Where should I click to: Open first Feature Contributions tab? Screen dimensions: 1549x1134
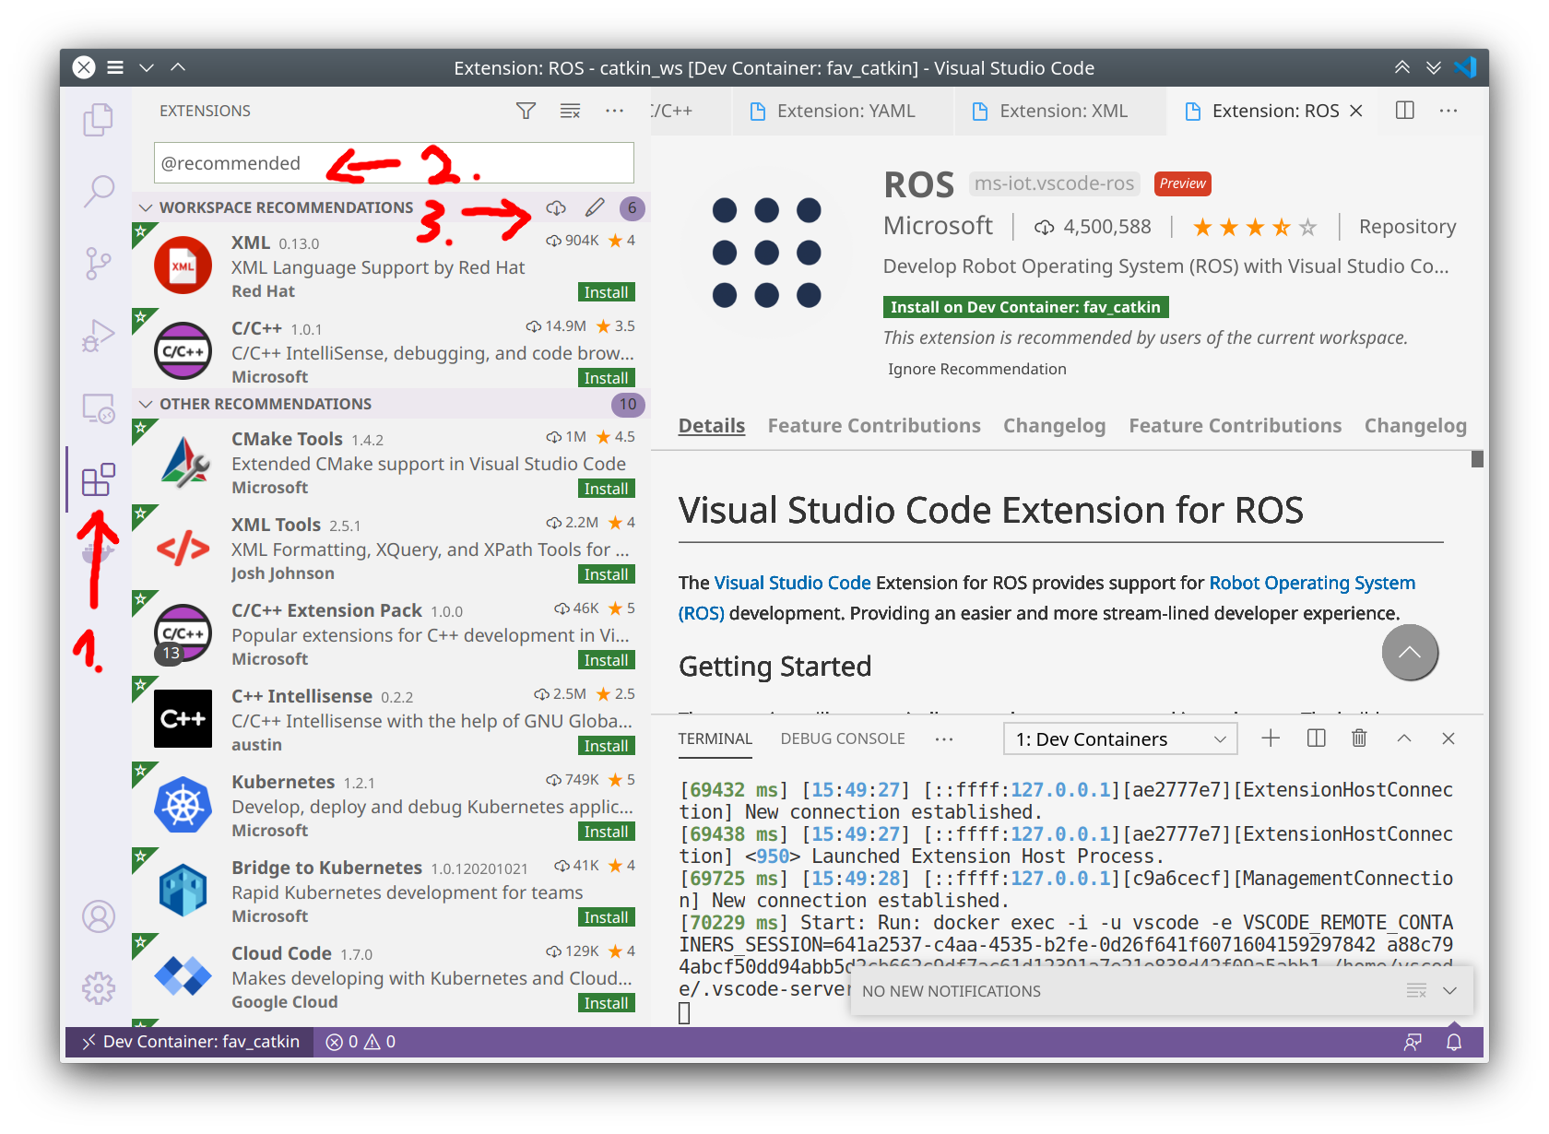pos(874,426)
